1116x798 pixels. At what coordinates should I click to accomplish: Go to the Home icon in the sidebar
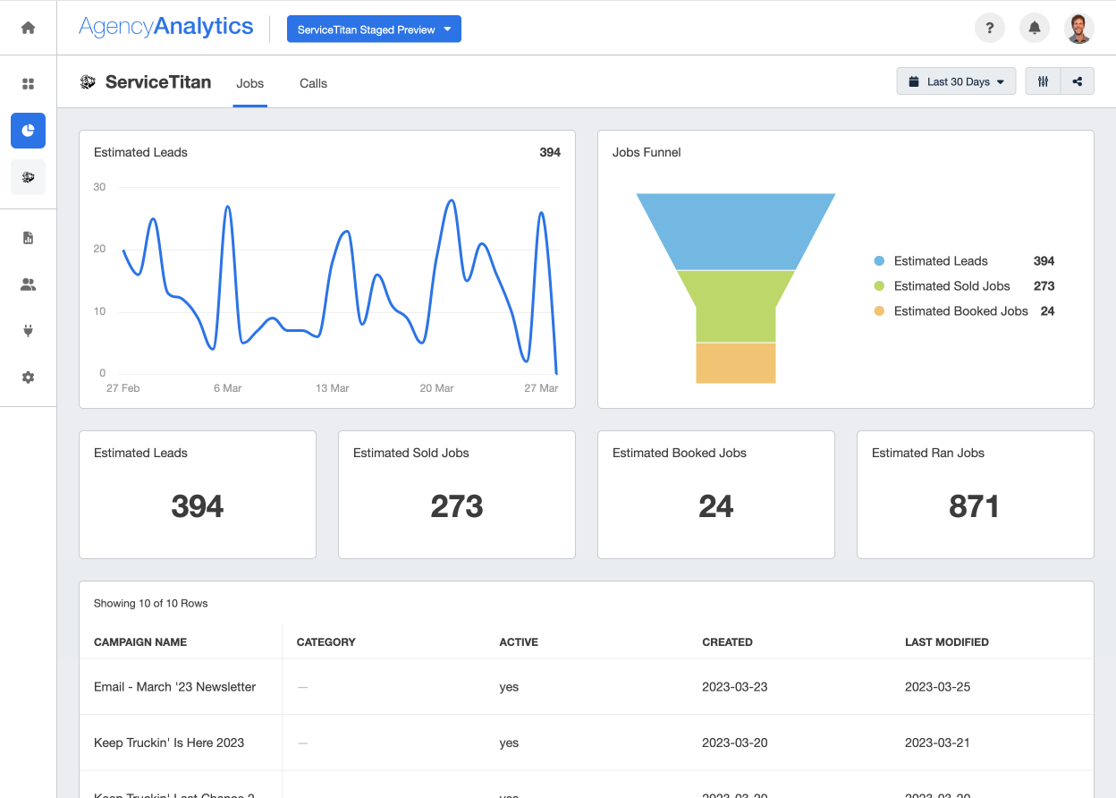pos(28,28)
